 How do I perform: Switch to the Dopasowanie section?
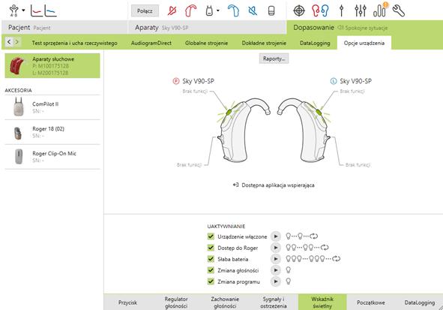coord(365,28)
